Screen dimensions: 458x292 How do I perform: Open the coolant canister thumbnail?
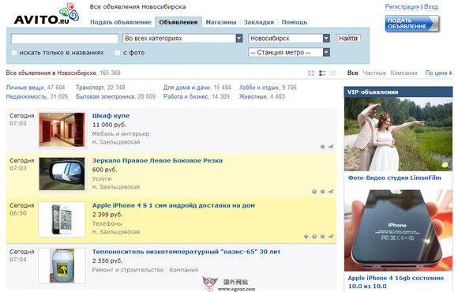click(62, 266)
